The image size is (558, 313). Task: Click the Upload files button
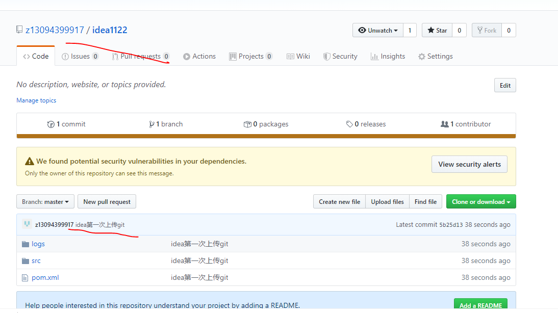coord(387,202)
